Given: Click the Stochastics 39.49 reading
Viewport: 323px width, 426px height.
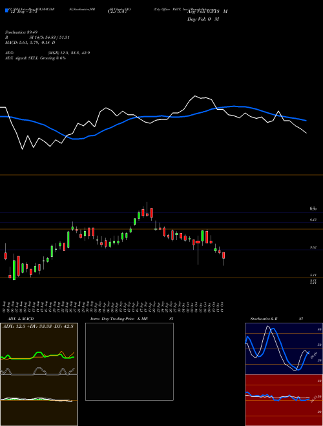Looking at the screenshot, I should point(21,32).
